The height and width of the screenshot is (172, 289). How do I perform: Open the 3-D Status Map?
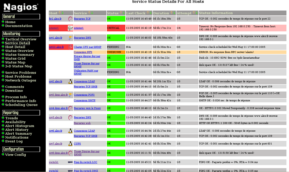tap(18, 66)
